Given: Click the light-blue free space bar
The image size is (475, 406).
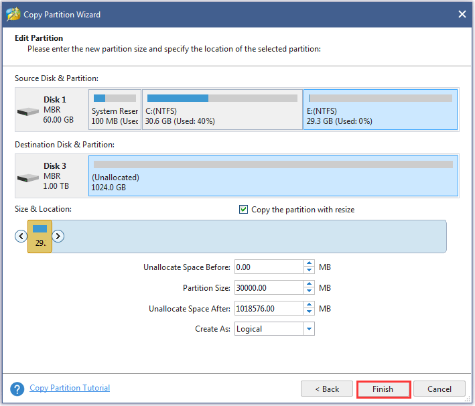Looking at the screenshot, I should pos(249,236).
